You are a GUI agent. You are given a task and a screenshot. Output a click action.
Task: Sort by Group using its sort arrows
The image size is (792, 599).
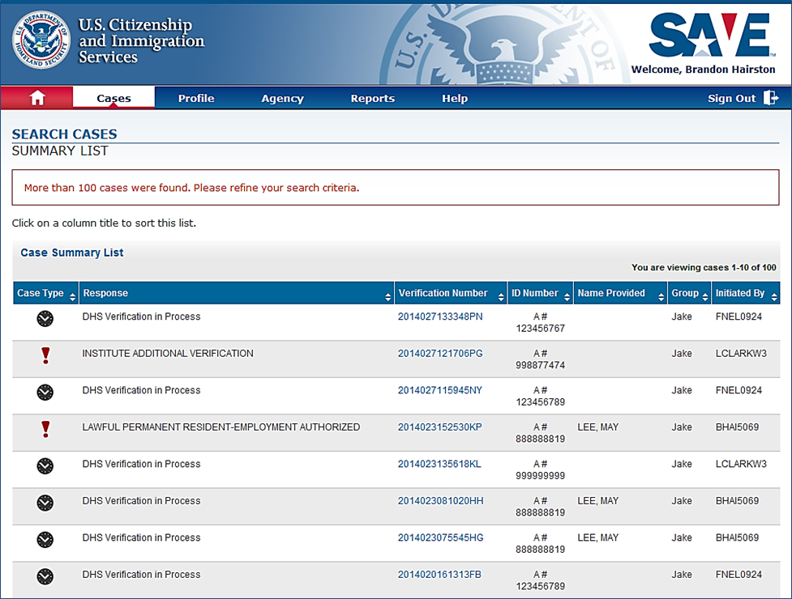coord(705,297)
